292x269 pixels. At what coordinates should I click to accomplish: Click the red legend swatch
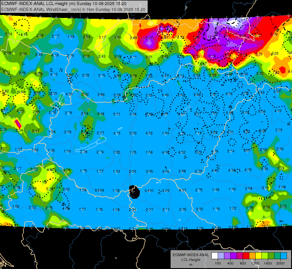coord(246,256)
